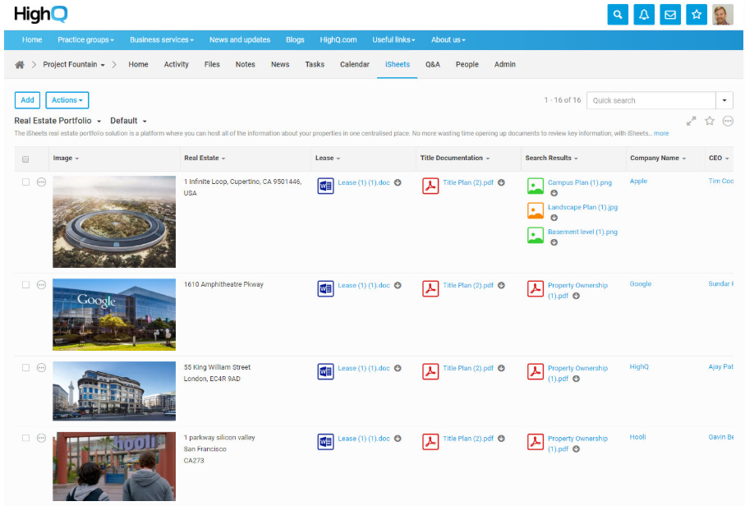Go to the People tab
The height and width of the screenshot is (506, 745).
click(x=467, y=65)
